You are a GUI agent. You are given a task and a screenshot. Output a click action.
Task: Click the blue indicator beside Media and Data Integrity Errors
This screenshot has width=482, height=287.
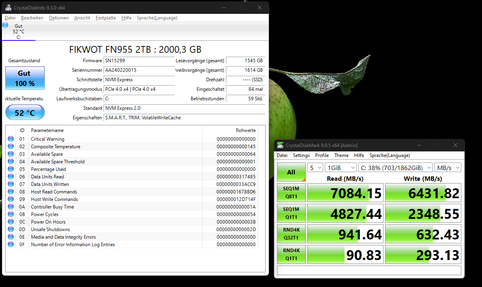[11, 237]
